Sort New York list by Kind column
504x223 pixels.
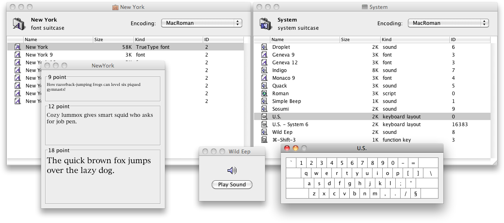169,39
